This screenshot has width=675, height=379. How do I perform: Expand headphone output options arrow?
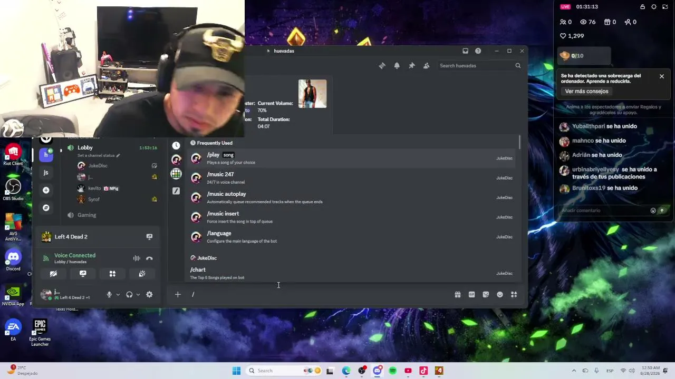(x=138, y=295)
